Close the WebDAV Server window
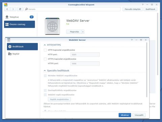This screenshot has height=122, width=162. point(146,40)
